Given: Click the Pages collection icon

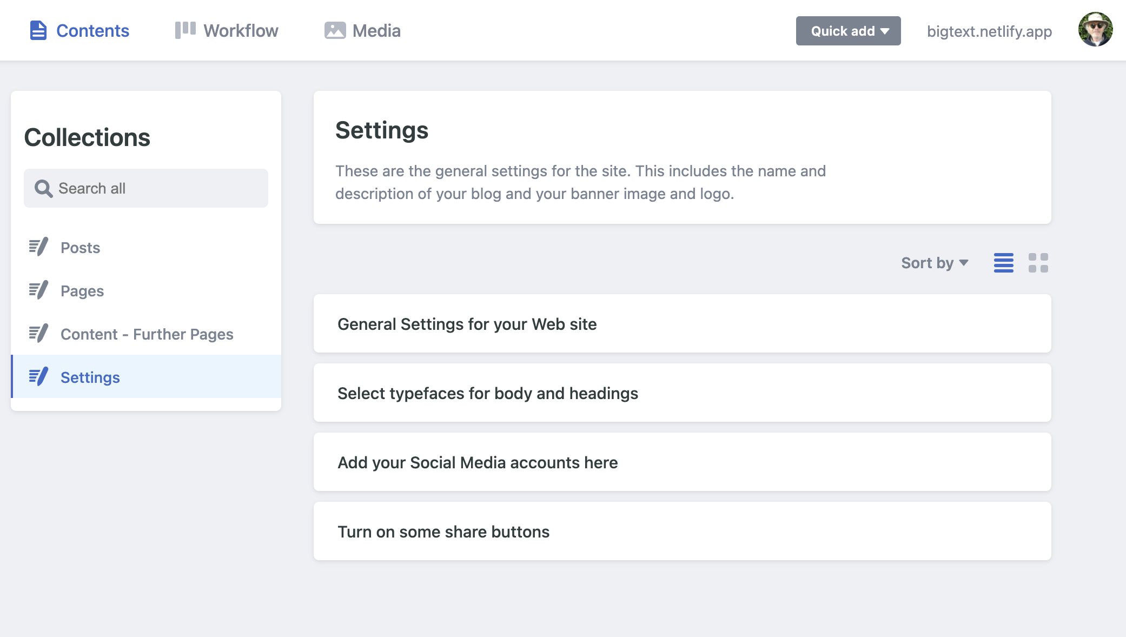Looking at the screenshot, I should pos(38,290).
